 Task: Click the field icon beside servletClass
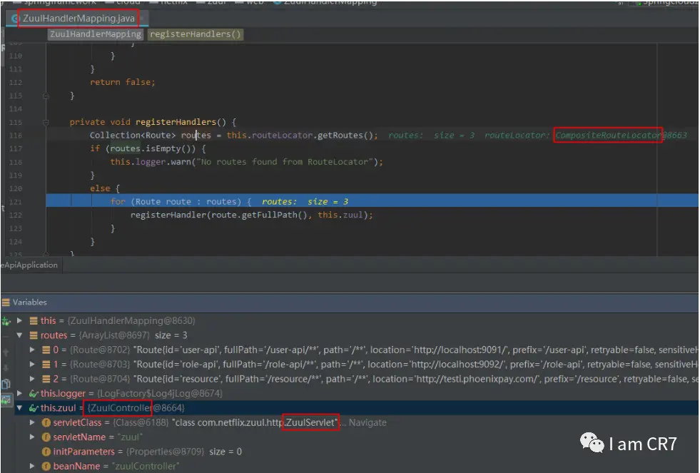[46, 422]
